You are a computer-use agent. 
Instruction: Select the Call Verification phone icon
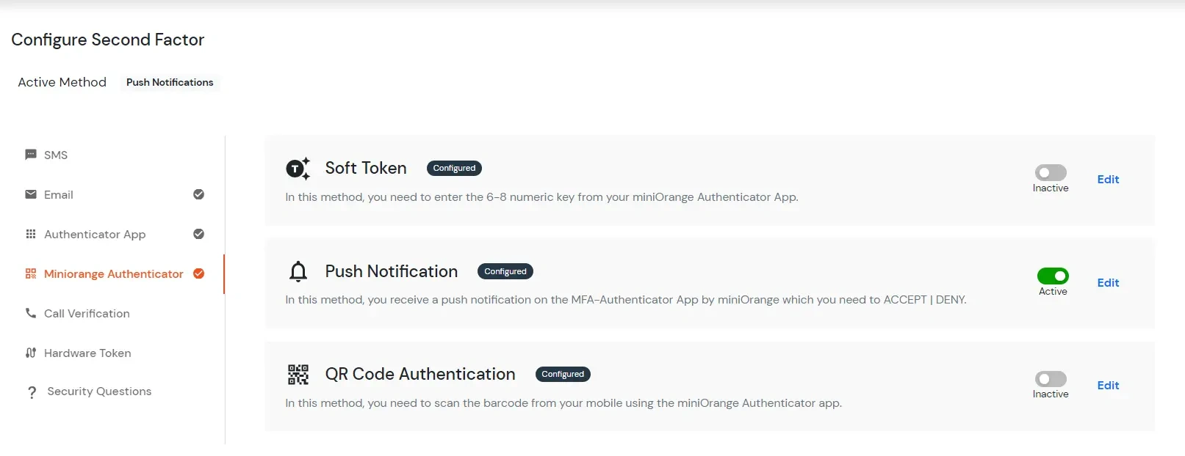point(30,313)
